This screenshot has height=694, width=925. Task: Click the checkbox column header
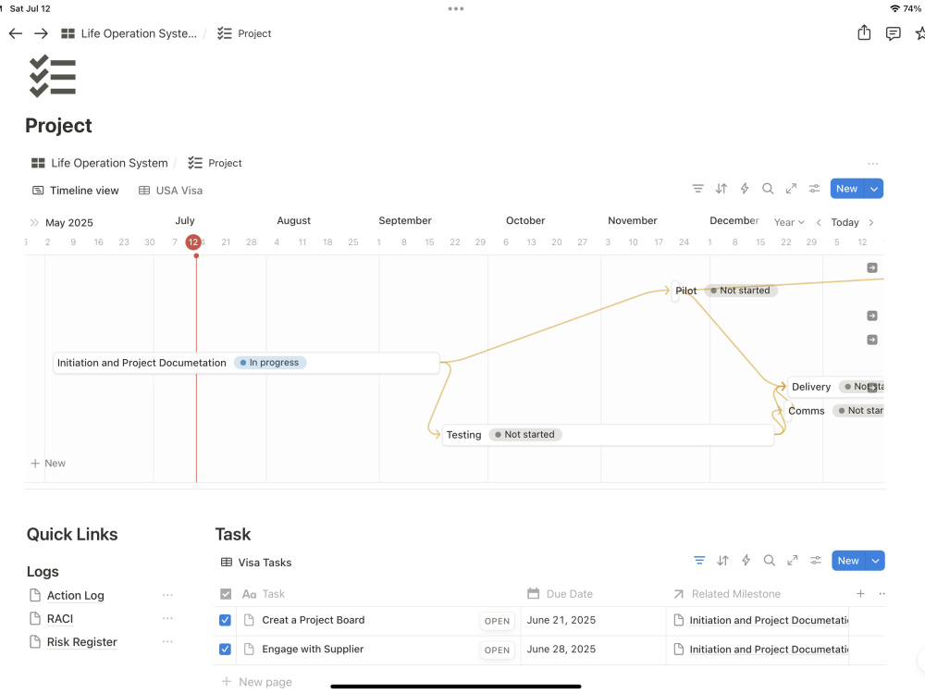(x=226, y=594)
